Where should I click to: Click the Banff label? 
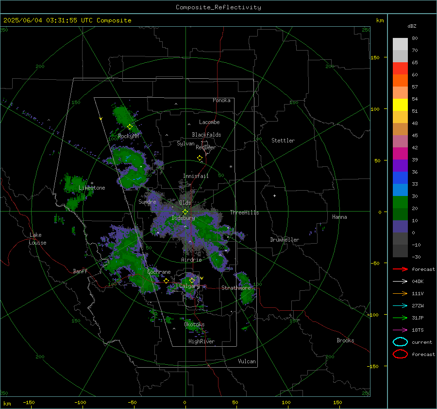click(80, 271)
